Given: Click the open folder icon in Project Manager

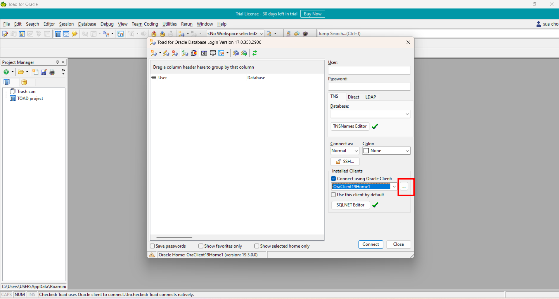Looking at the screenshot, I should 21,72.
